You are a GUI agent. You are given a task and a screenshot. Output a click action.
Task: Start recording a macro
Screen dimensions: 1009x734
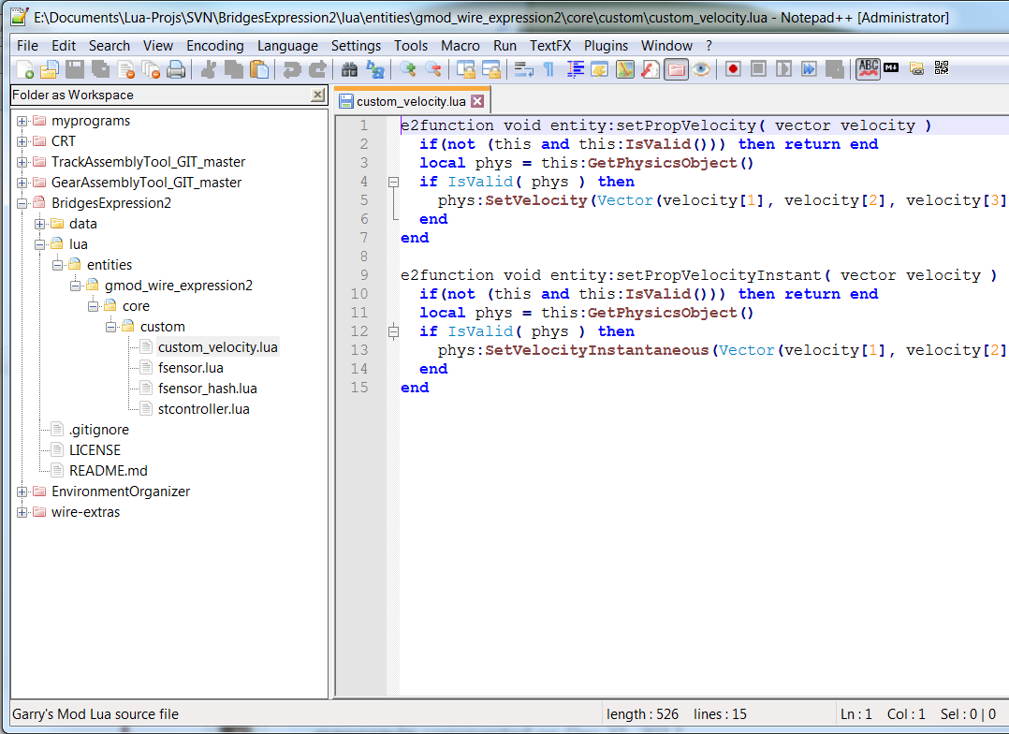pos(733,68)
